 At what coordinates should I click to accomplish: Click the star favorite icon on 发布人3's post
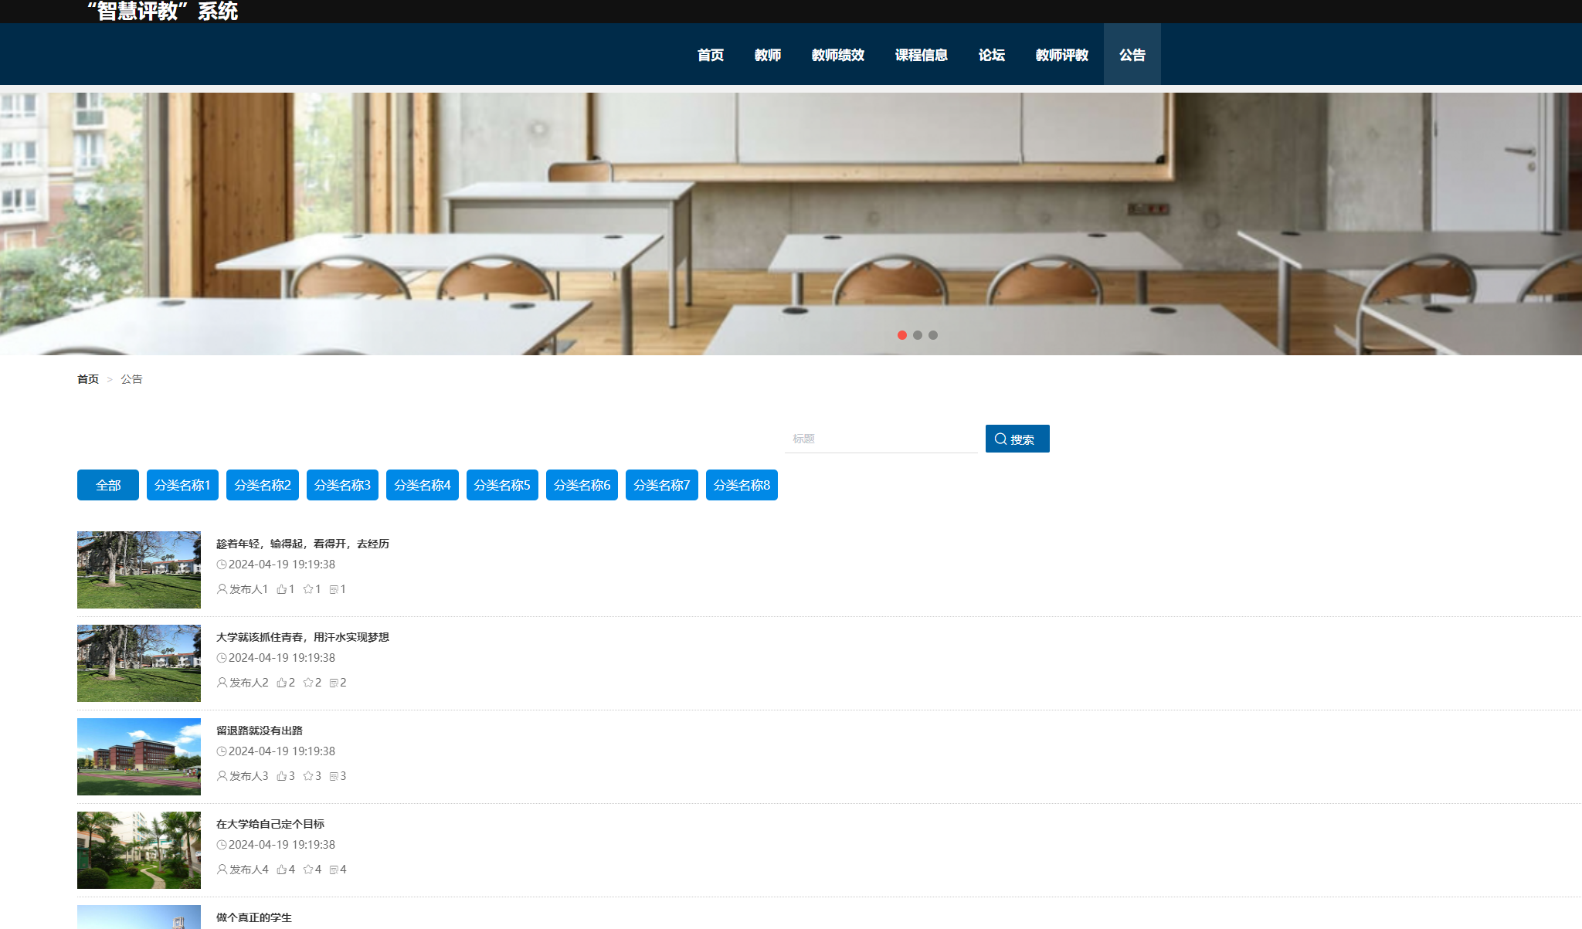click(x=308, y=776)
